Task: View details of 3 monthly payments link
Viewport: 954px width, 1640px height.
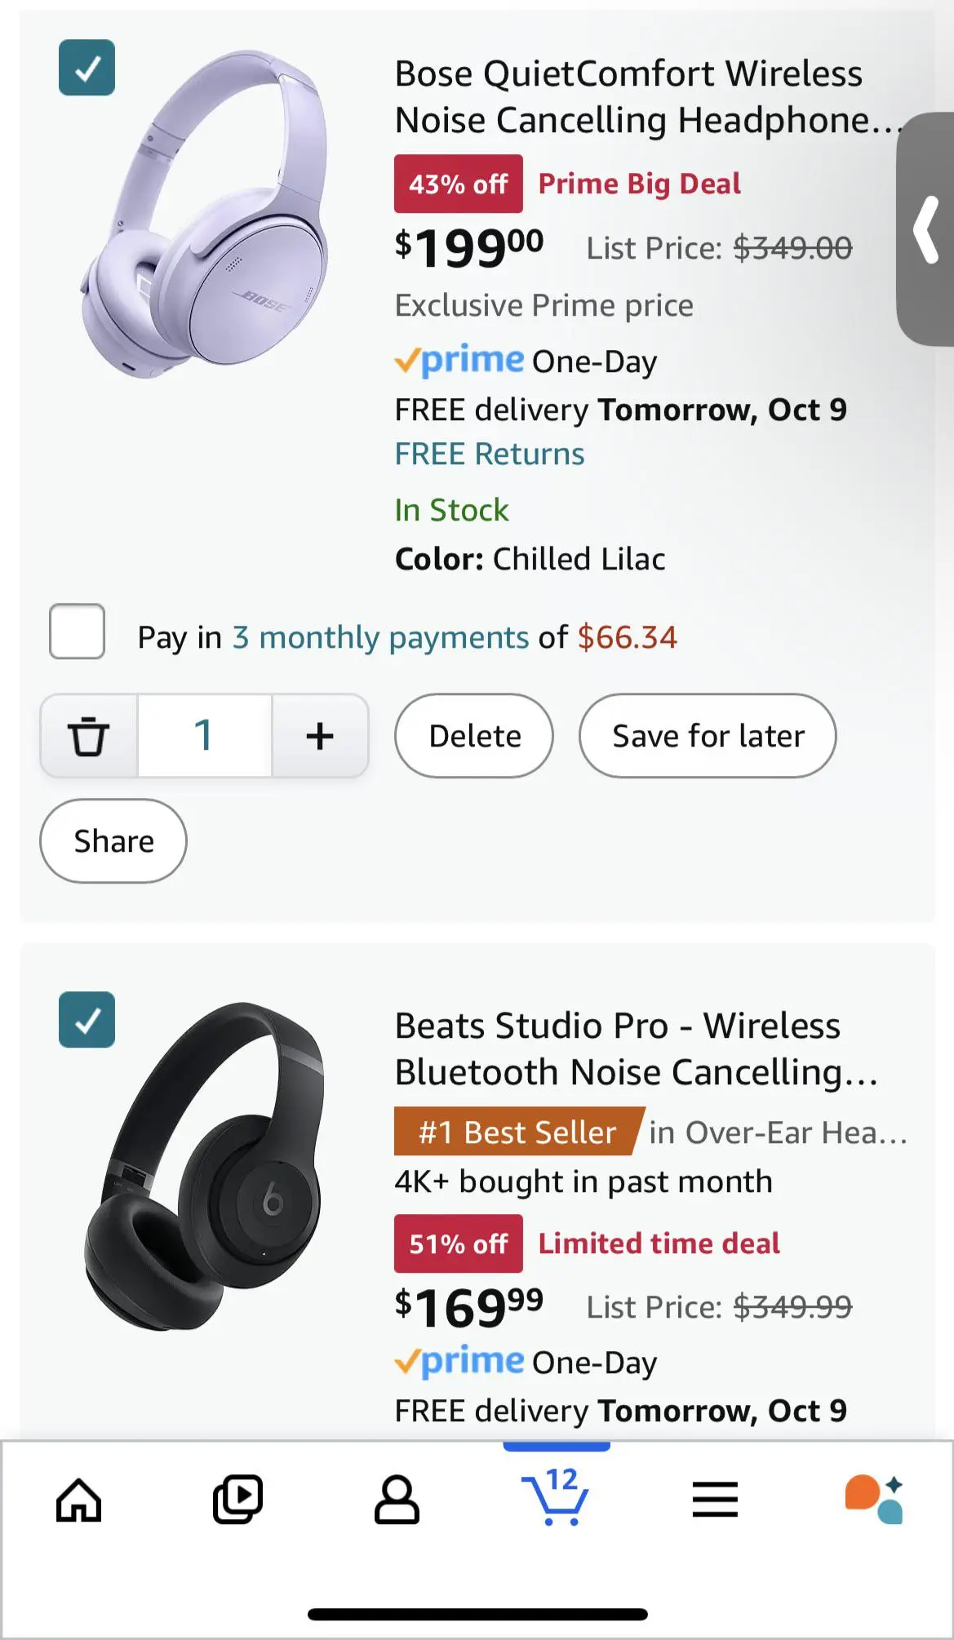Action: click(378, 637)
